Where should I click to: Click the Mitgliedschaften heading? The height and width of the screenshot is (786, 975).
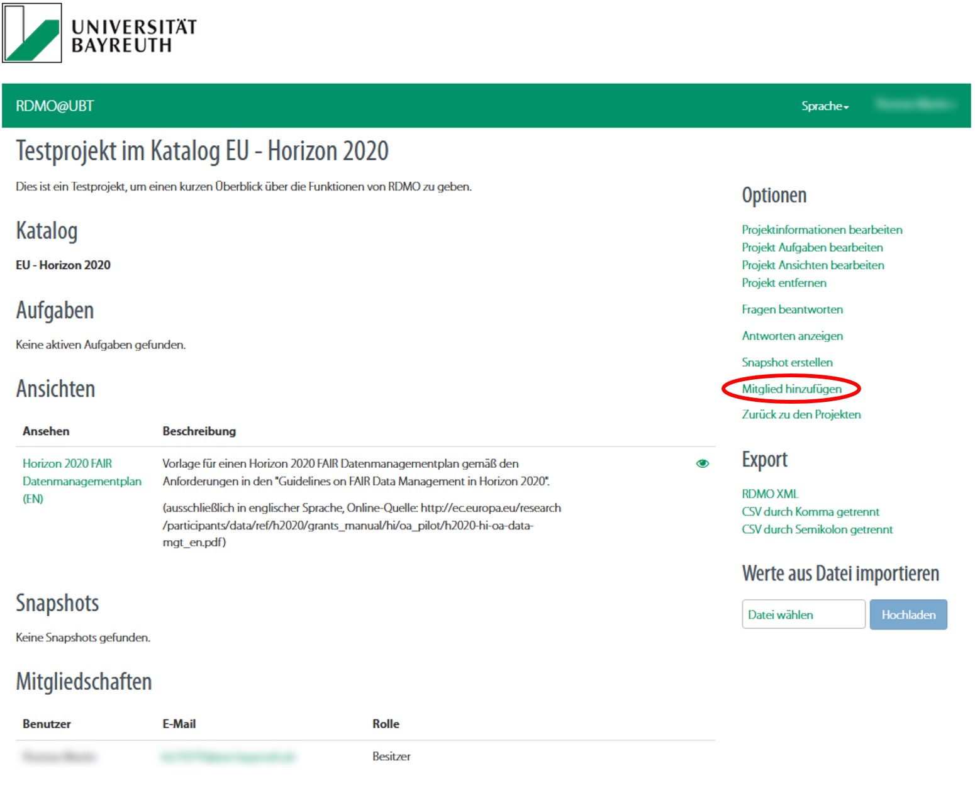[x=84, y=682]
